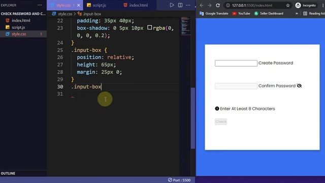Viewport: 325px width, 183px height.
Task: Click .input-box in the breadcrumb path
Action: (91, 14)
